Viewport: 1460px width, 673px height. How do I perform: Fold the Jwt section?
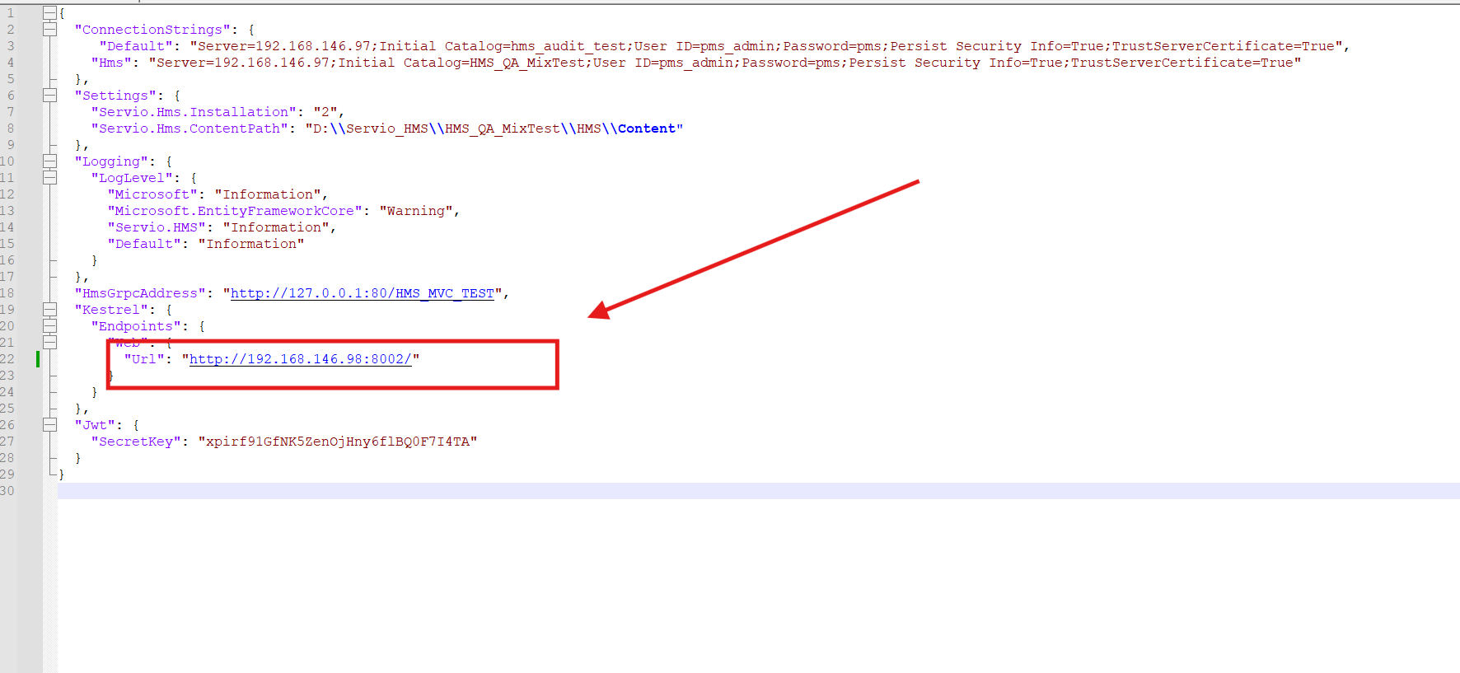(49, 425)
